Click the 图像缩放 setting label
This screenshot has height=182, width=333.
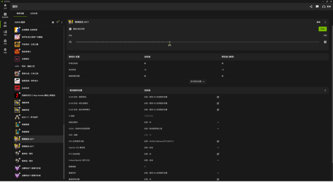pos(72,167)
